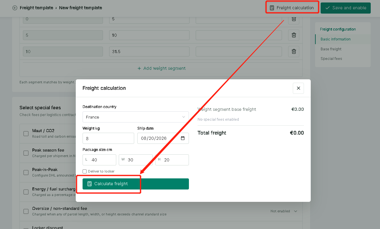Tick the Deliver to locker checkbox
Image resolution: width=380 pixels, height=229 pixels.
click(x=85, y=171)
